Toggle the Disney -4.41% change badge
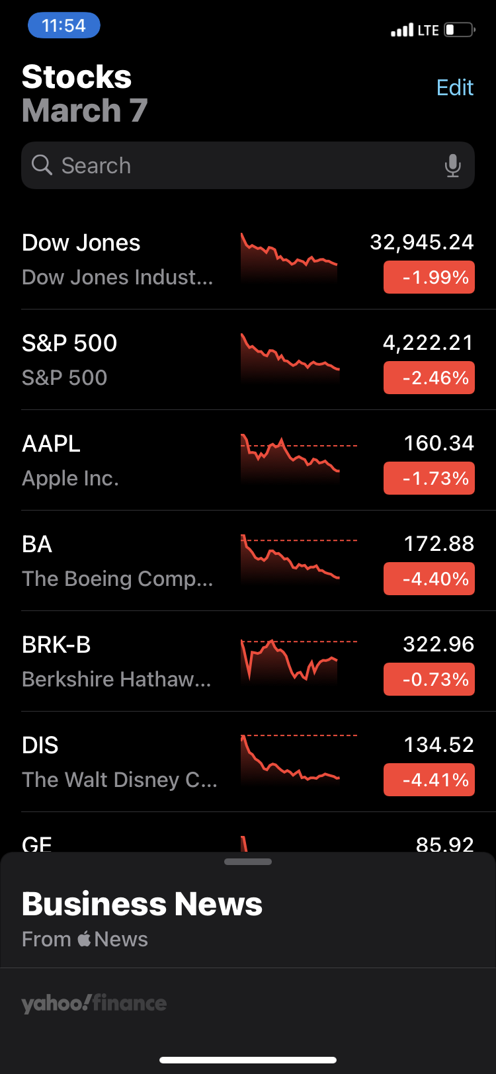The width and height of the screenshot is (496, 1074). click(429, 780)
